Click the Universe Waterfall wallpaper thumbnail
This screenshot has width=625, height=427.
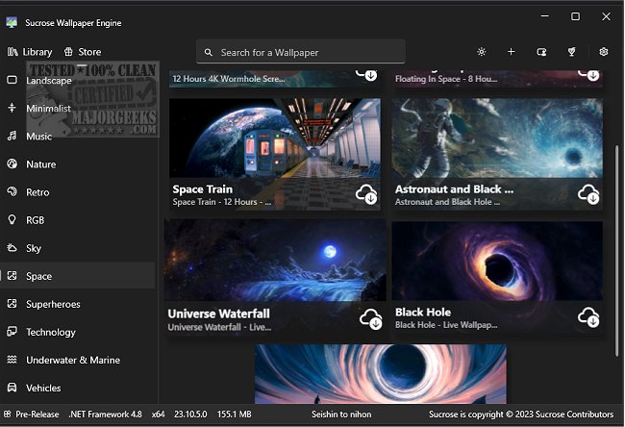click(x=275, y=261)
